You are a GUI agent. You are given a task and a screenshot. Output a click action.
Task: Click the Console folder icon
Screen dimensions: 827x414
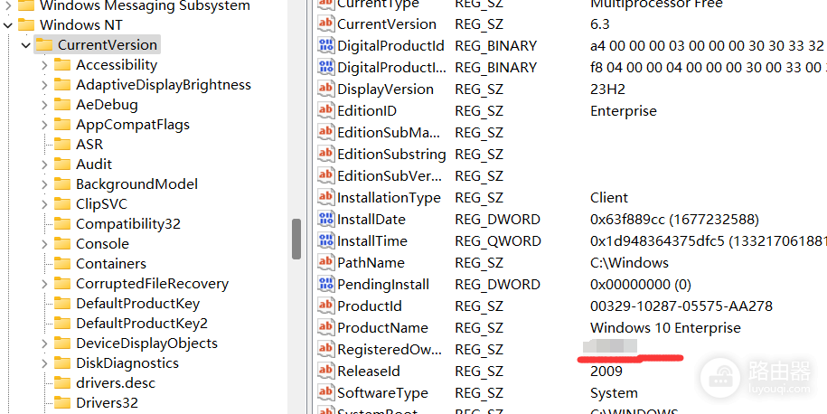click(x=62, y=244)
